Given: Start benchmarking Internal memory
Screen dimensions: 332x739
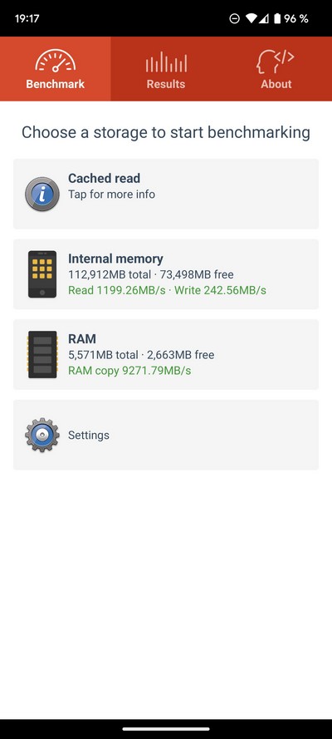Looking at the screenshot, I should (166, 274).
